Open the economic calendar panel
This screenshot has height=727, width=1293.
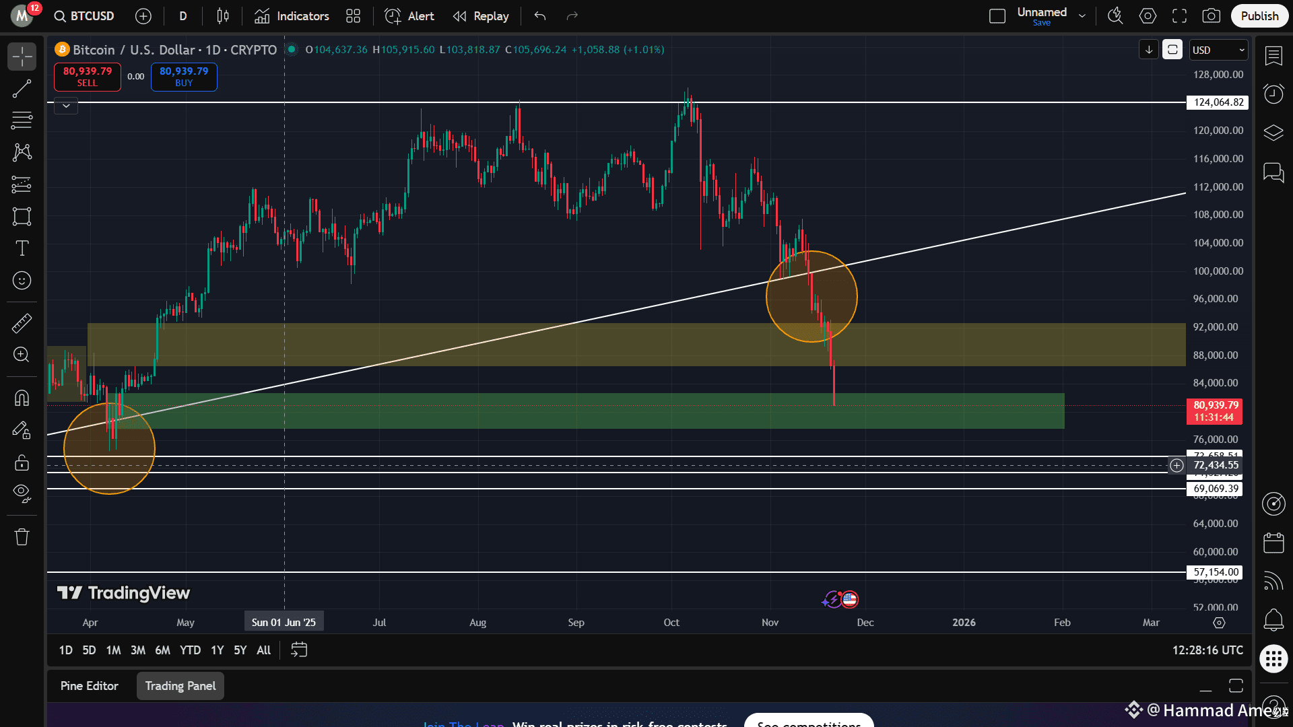pyautogui.click(x=1273, y=543)
